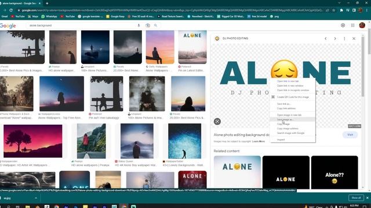Open the Google Keep bookmark
This screenshot has height=208, width=371.
click(115, 17)
